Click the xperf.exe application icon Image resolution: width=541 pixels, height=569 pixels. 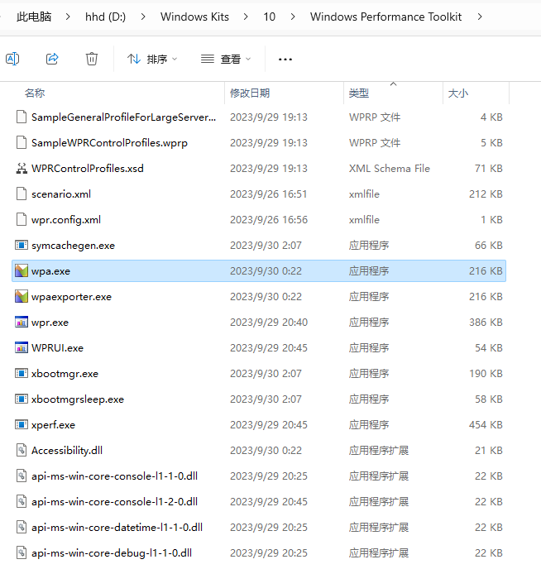click(x=22, y=424)
